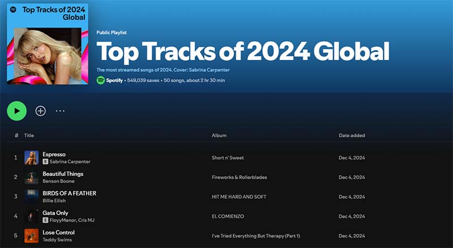Screen dimensions: 453x248
Task: Open the HIT ME HARD AND SOFT album
Action: click(x=239, y=197)
